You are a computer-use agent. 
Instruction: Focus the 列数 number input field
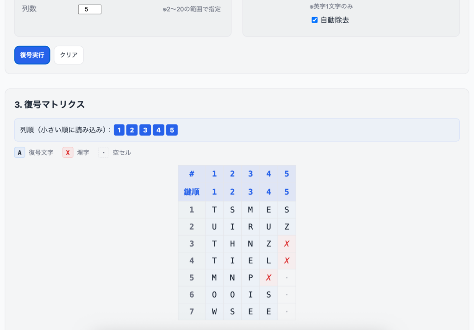[x=89, y=9]
